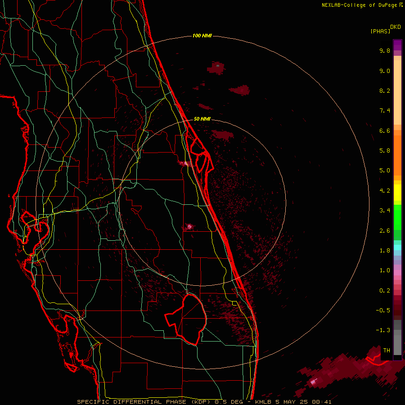Click the orange segment of the color bar

click(397, 156)
